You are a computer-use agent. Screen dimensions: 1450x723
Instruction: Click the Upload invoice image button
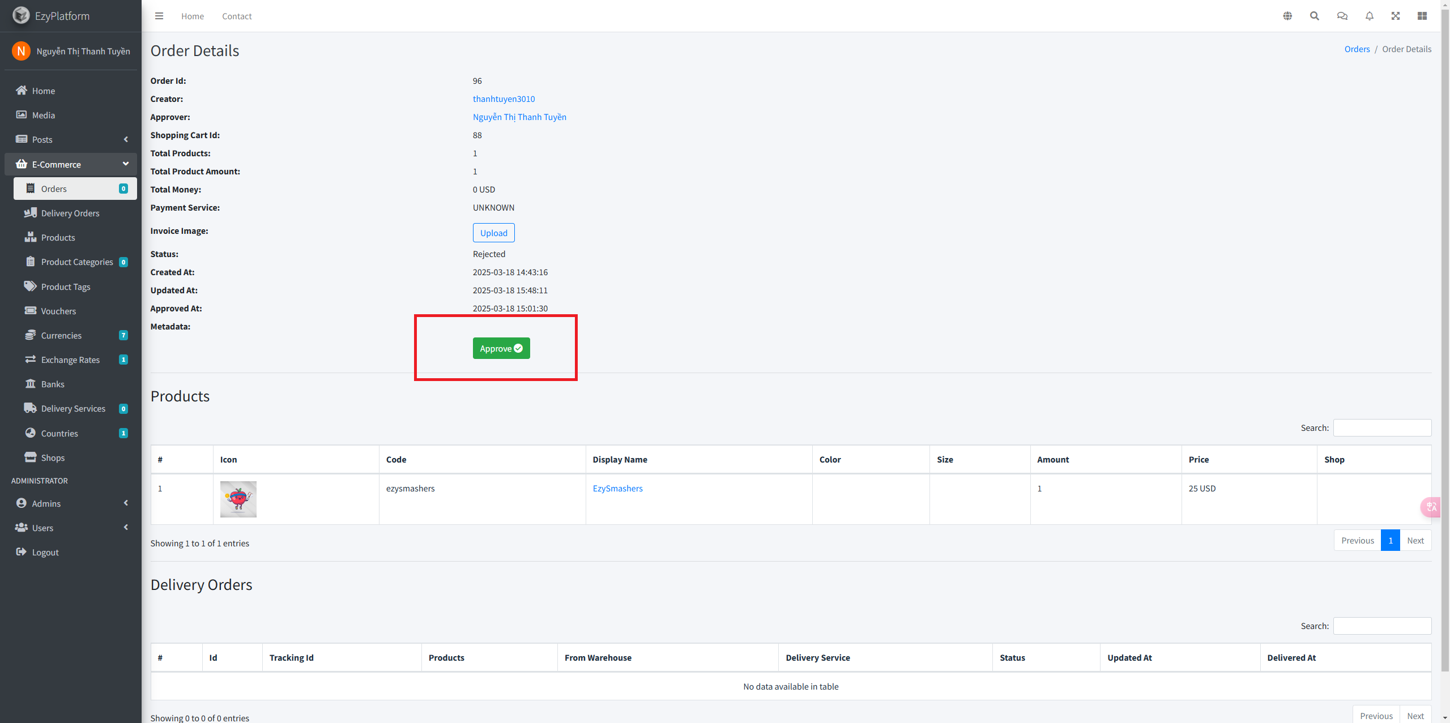coord(494,233)
